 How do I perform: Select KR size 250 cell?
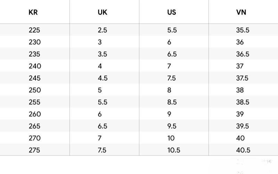[x=35, y=90]
